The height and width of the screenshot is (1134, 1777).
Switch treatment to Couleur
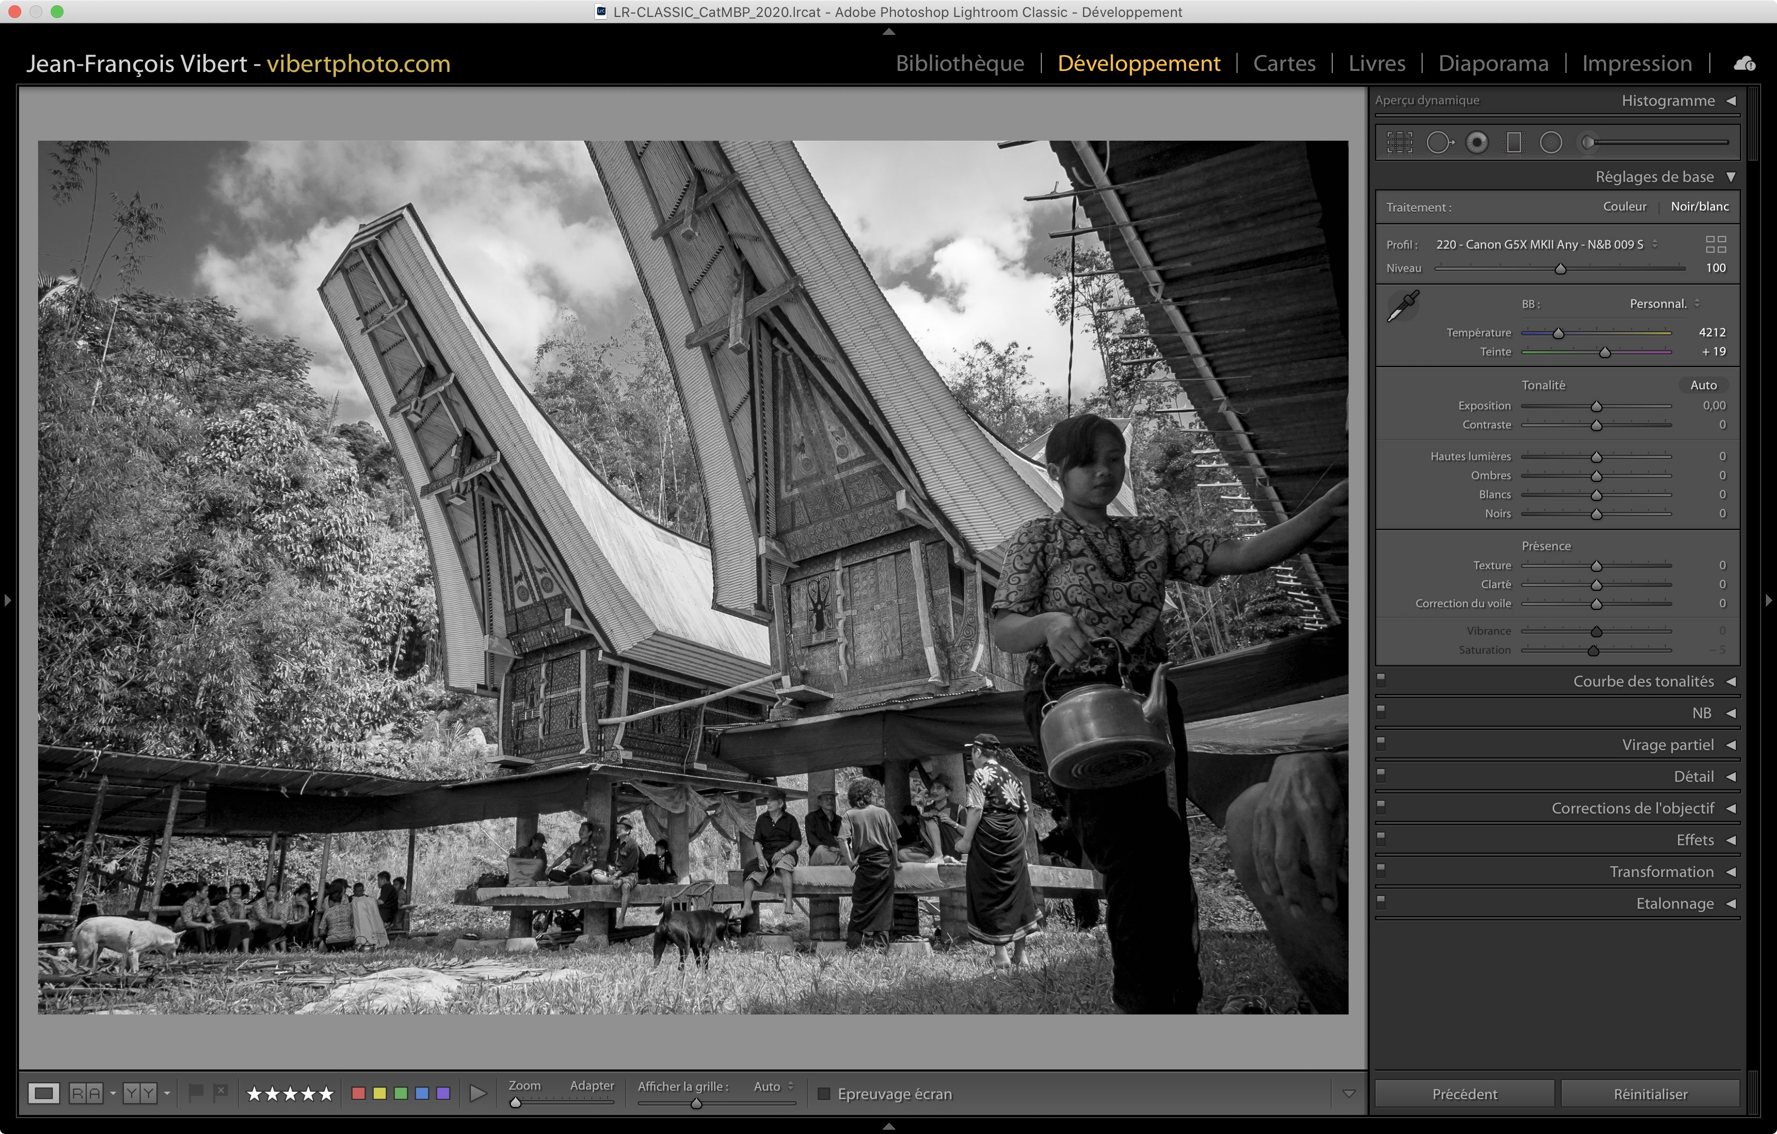tap(1624, 207)
